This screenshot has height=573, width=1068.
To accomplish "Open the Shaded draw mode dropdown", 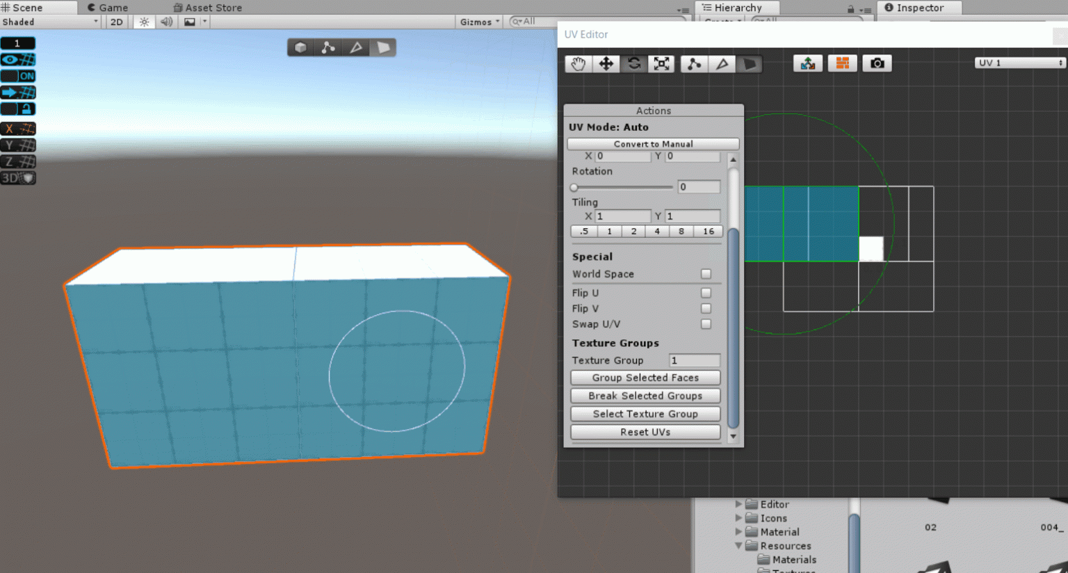I will coord(49,22).
